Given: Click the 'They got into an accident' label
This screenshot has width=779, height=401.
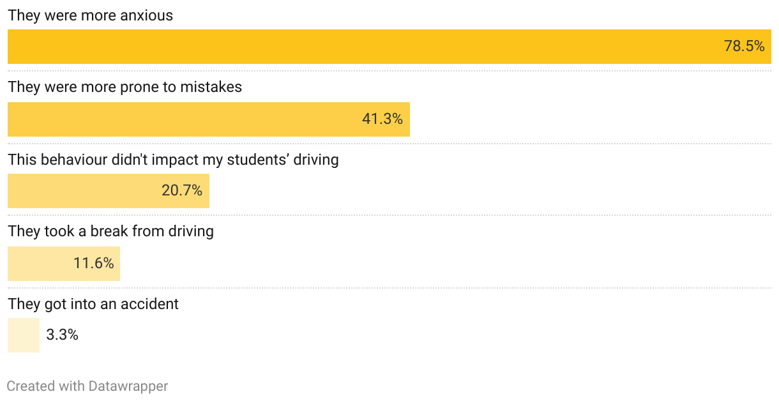Looking at the screenshot, I should 93,304.
